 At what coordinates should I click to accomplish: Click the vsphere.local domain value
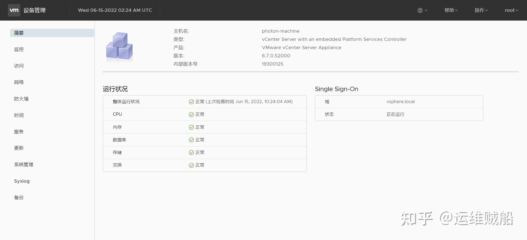400,102
